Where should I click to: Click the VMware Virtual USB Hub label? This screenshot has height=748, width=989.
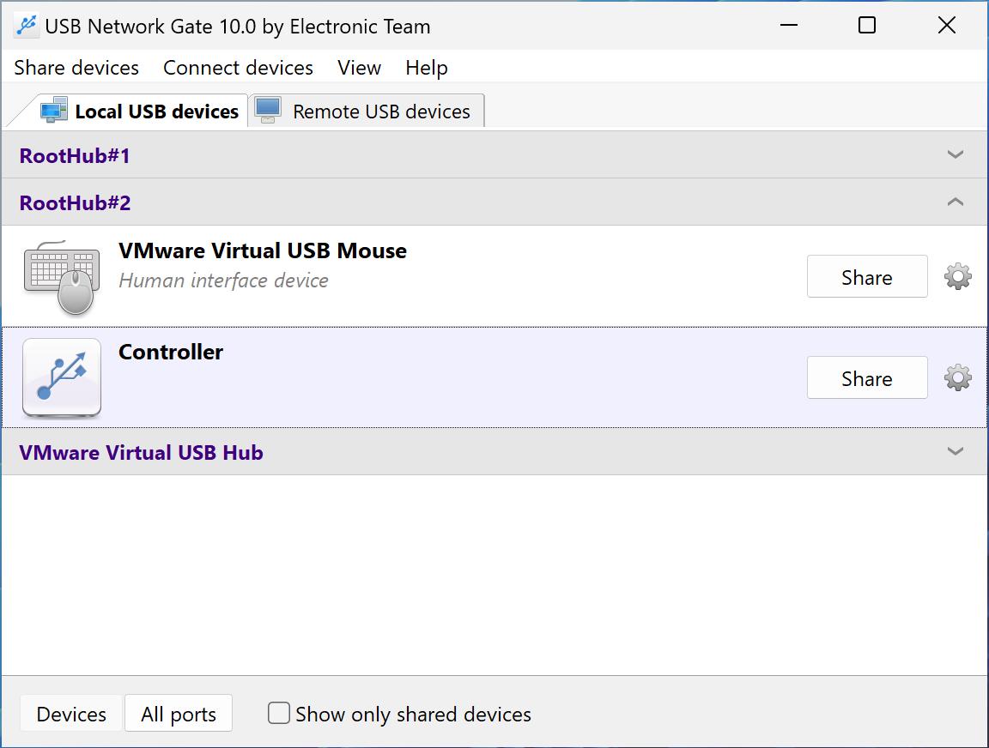pos(142,452)
